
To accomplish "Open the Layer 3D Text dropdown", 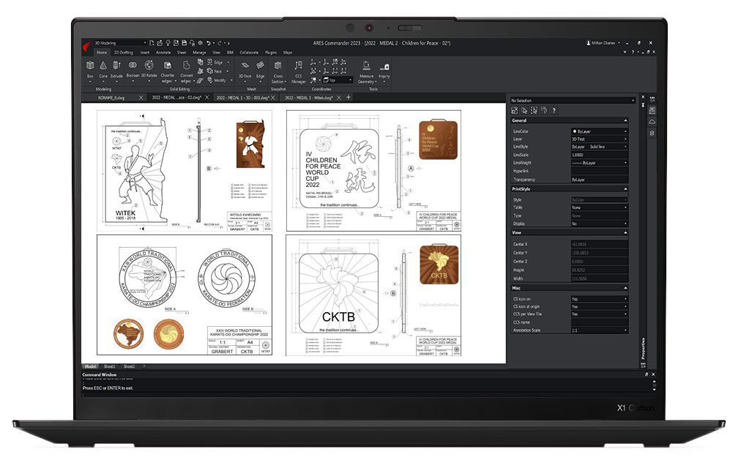I will 599,139.
